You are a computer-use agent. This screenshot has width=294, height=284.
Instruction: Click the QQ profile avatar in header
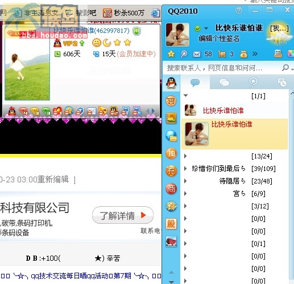(x=177, y=35)
